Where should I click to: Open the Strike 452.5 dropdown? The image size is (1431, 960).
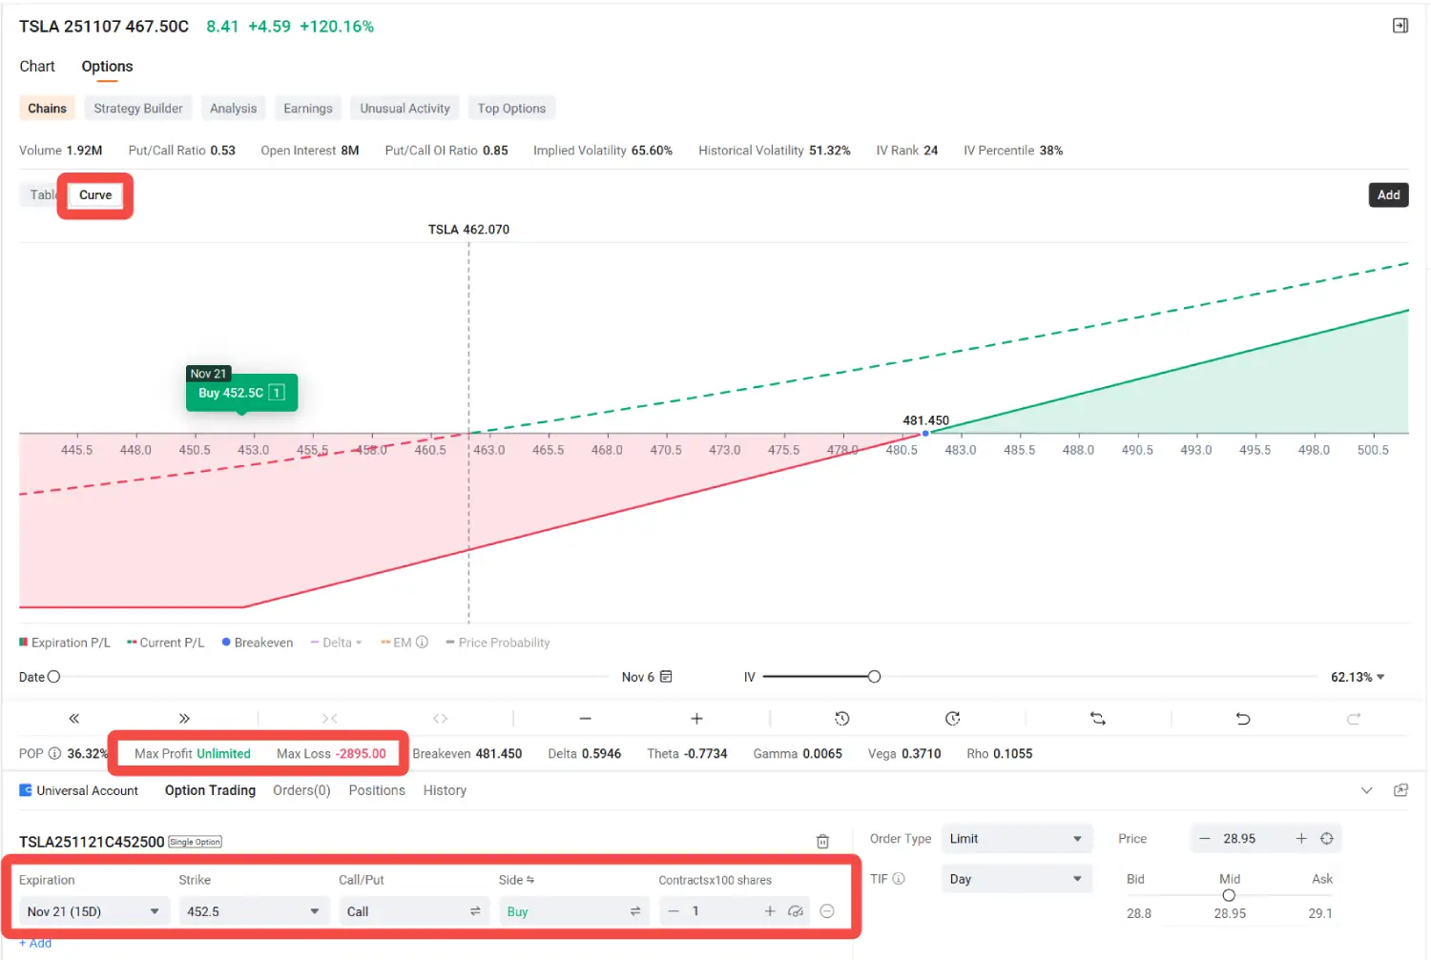pos(254,911)
